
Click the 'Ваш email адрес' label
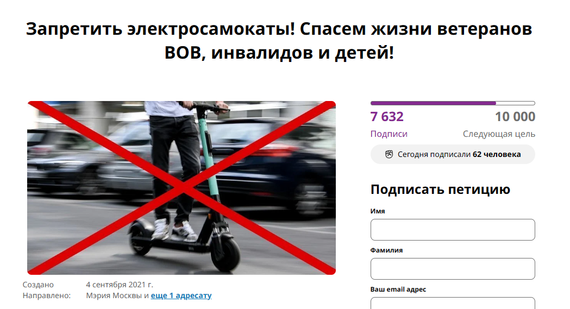coord(398,289)
